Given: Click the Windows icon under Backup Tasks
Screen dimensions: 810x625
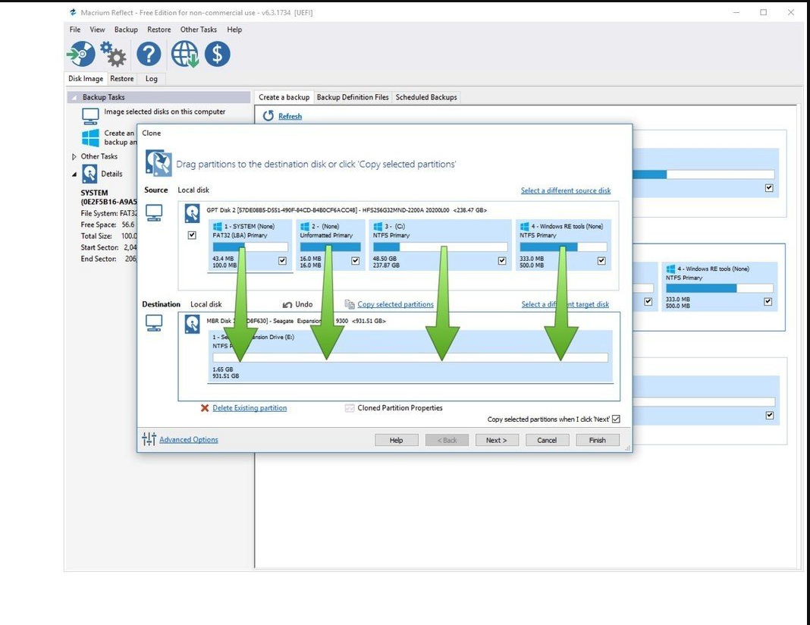Looking at the screenshot, I should point(90,137).
